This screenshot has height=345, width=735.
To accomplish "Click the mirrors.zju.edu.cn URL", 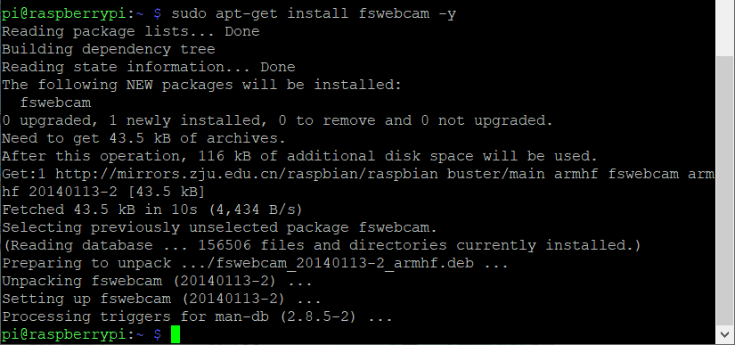I will click(247, 175).
